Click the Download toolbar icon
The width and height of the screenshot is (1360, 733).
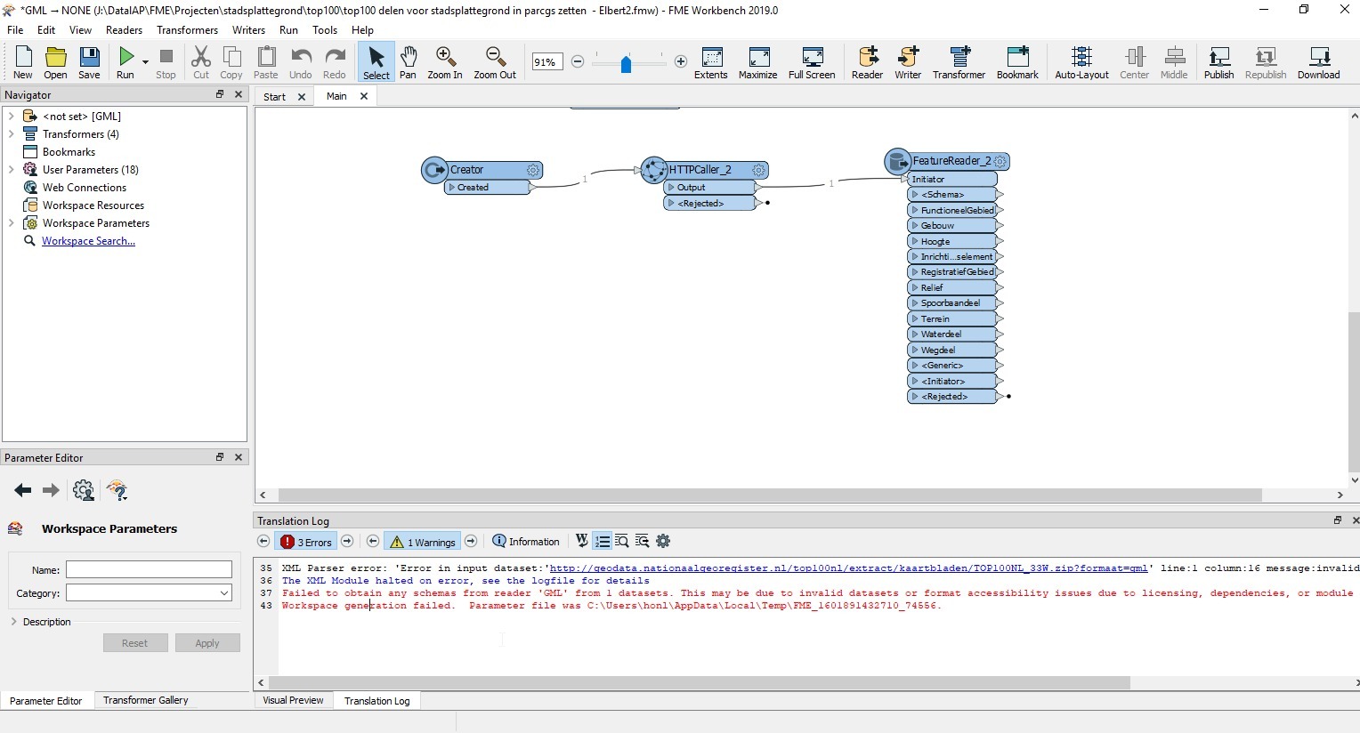[1318, 62]
